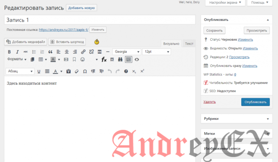Insert media video icon
The height and width of the screenshot is (162, 278).
tap(66, 59)
